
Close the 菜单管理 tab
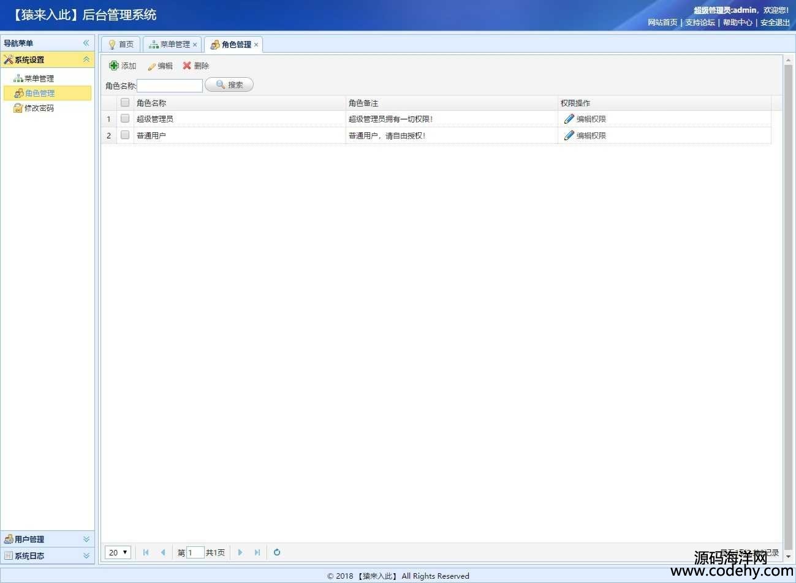[195, 45]
